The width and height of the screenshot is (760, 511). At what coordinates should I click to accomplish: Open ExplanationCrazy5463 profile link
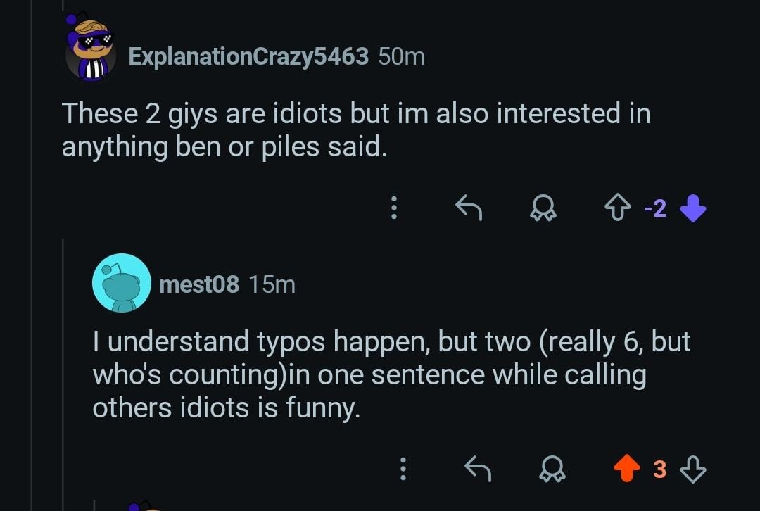click(x=248, y=56)
